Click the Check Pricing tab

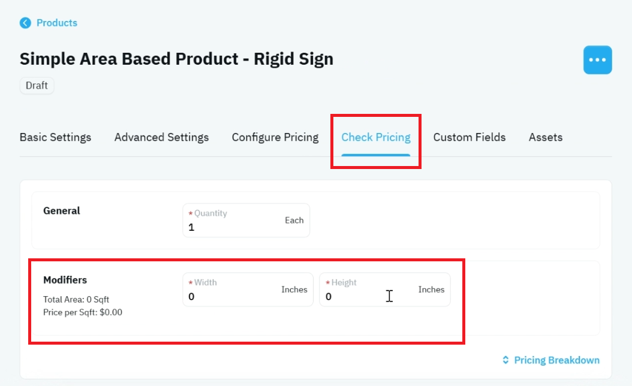(x=375, y=137)
